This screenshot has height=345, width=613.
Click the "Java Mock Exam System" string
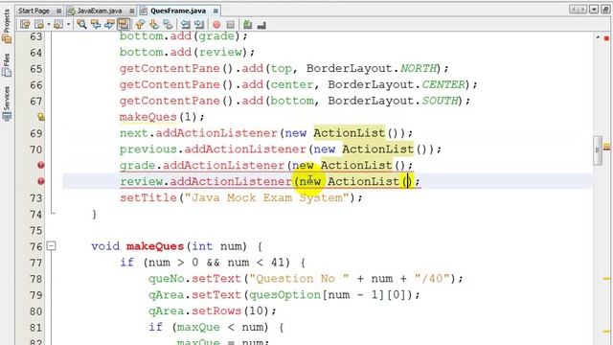point(266,197)
